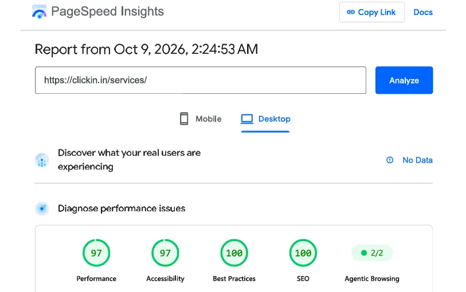Click the real users experience chart icon
466x292 pixels.
[42, 160]
